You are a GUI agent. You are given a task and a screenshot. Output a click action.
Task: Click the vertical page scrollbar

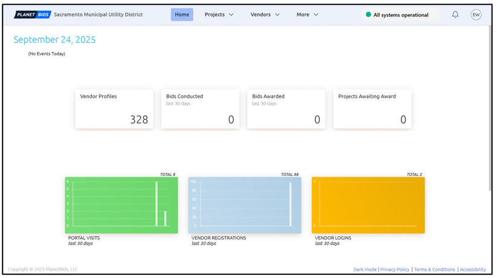coord(490,109)
